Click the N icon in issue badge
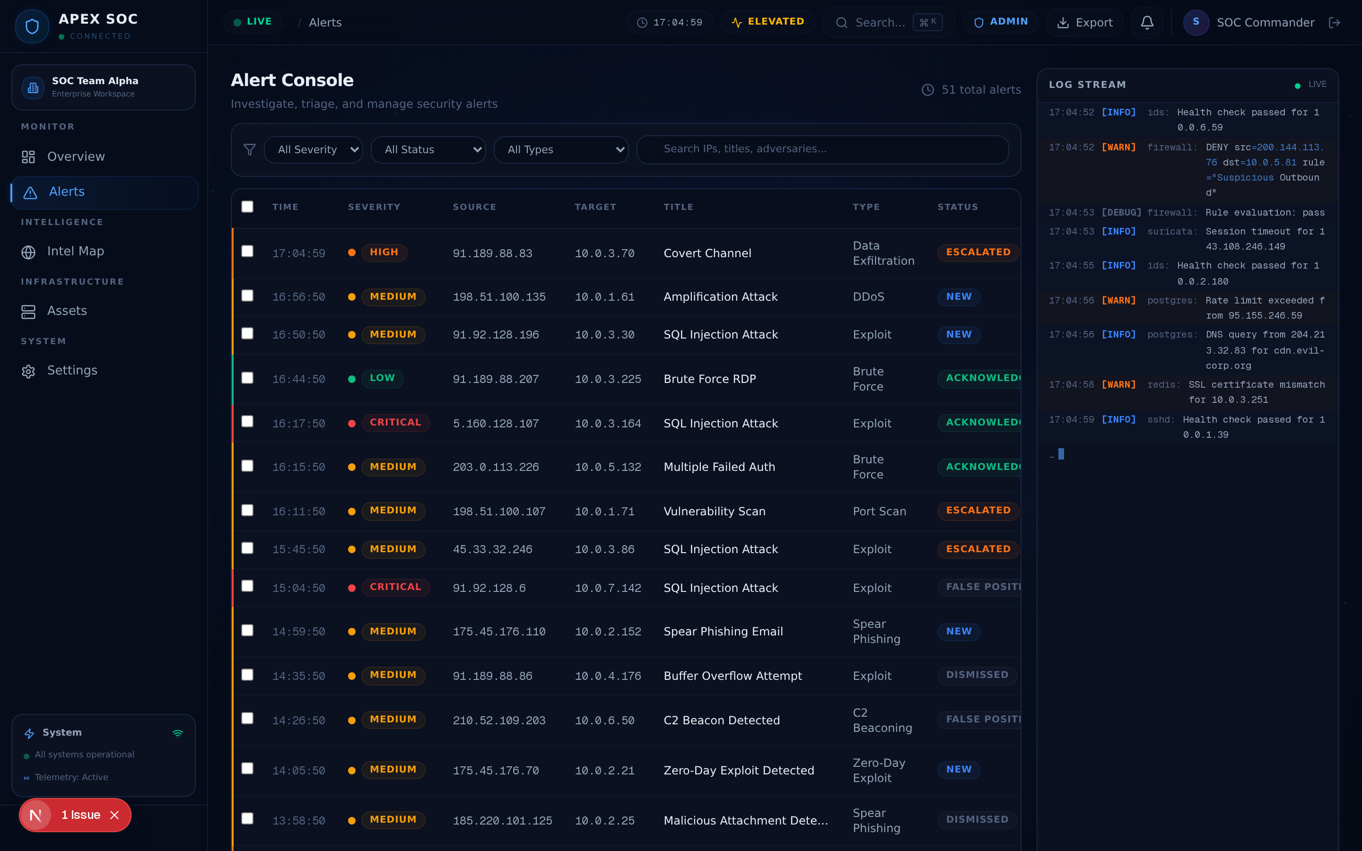Viewport: 1362px width, 851px height. coord(35,815)
